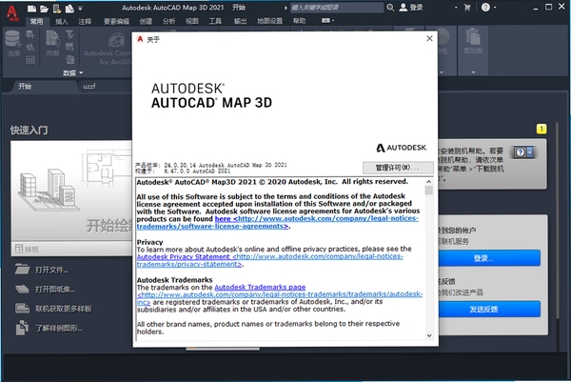Click the blue 登录... button on start page

tap(489, 258)
